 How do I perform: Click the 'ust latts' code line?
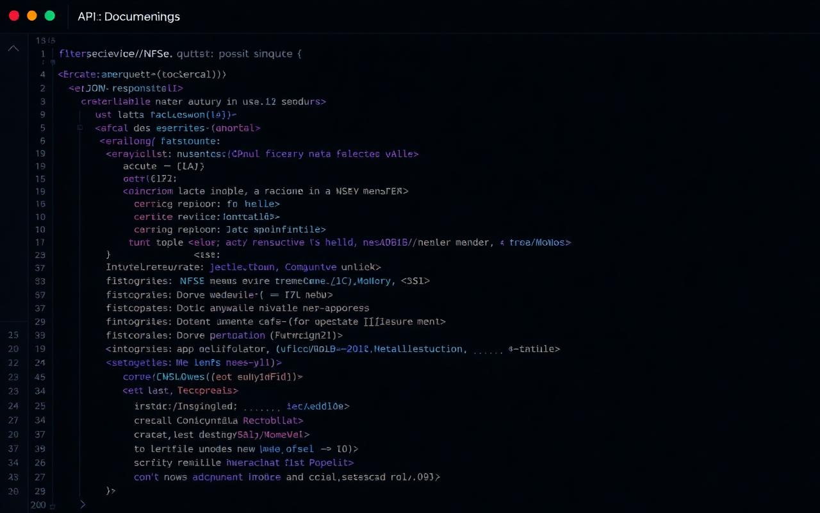[x=165, y=115]
